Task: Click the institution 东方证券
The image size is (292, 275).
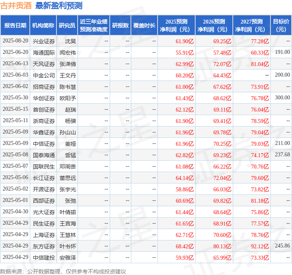Action: (x=44, y=246)
